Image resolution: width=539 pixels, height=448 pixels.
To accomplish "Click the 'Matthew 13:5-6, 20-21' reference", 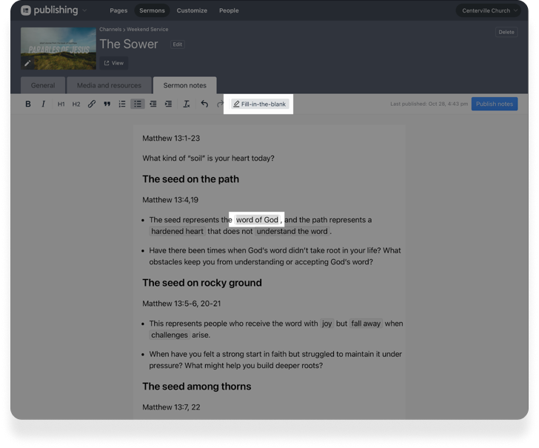I will (x=181, y=304).
